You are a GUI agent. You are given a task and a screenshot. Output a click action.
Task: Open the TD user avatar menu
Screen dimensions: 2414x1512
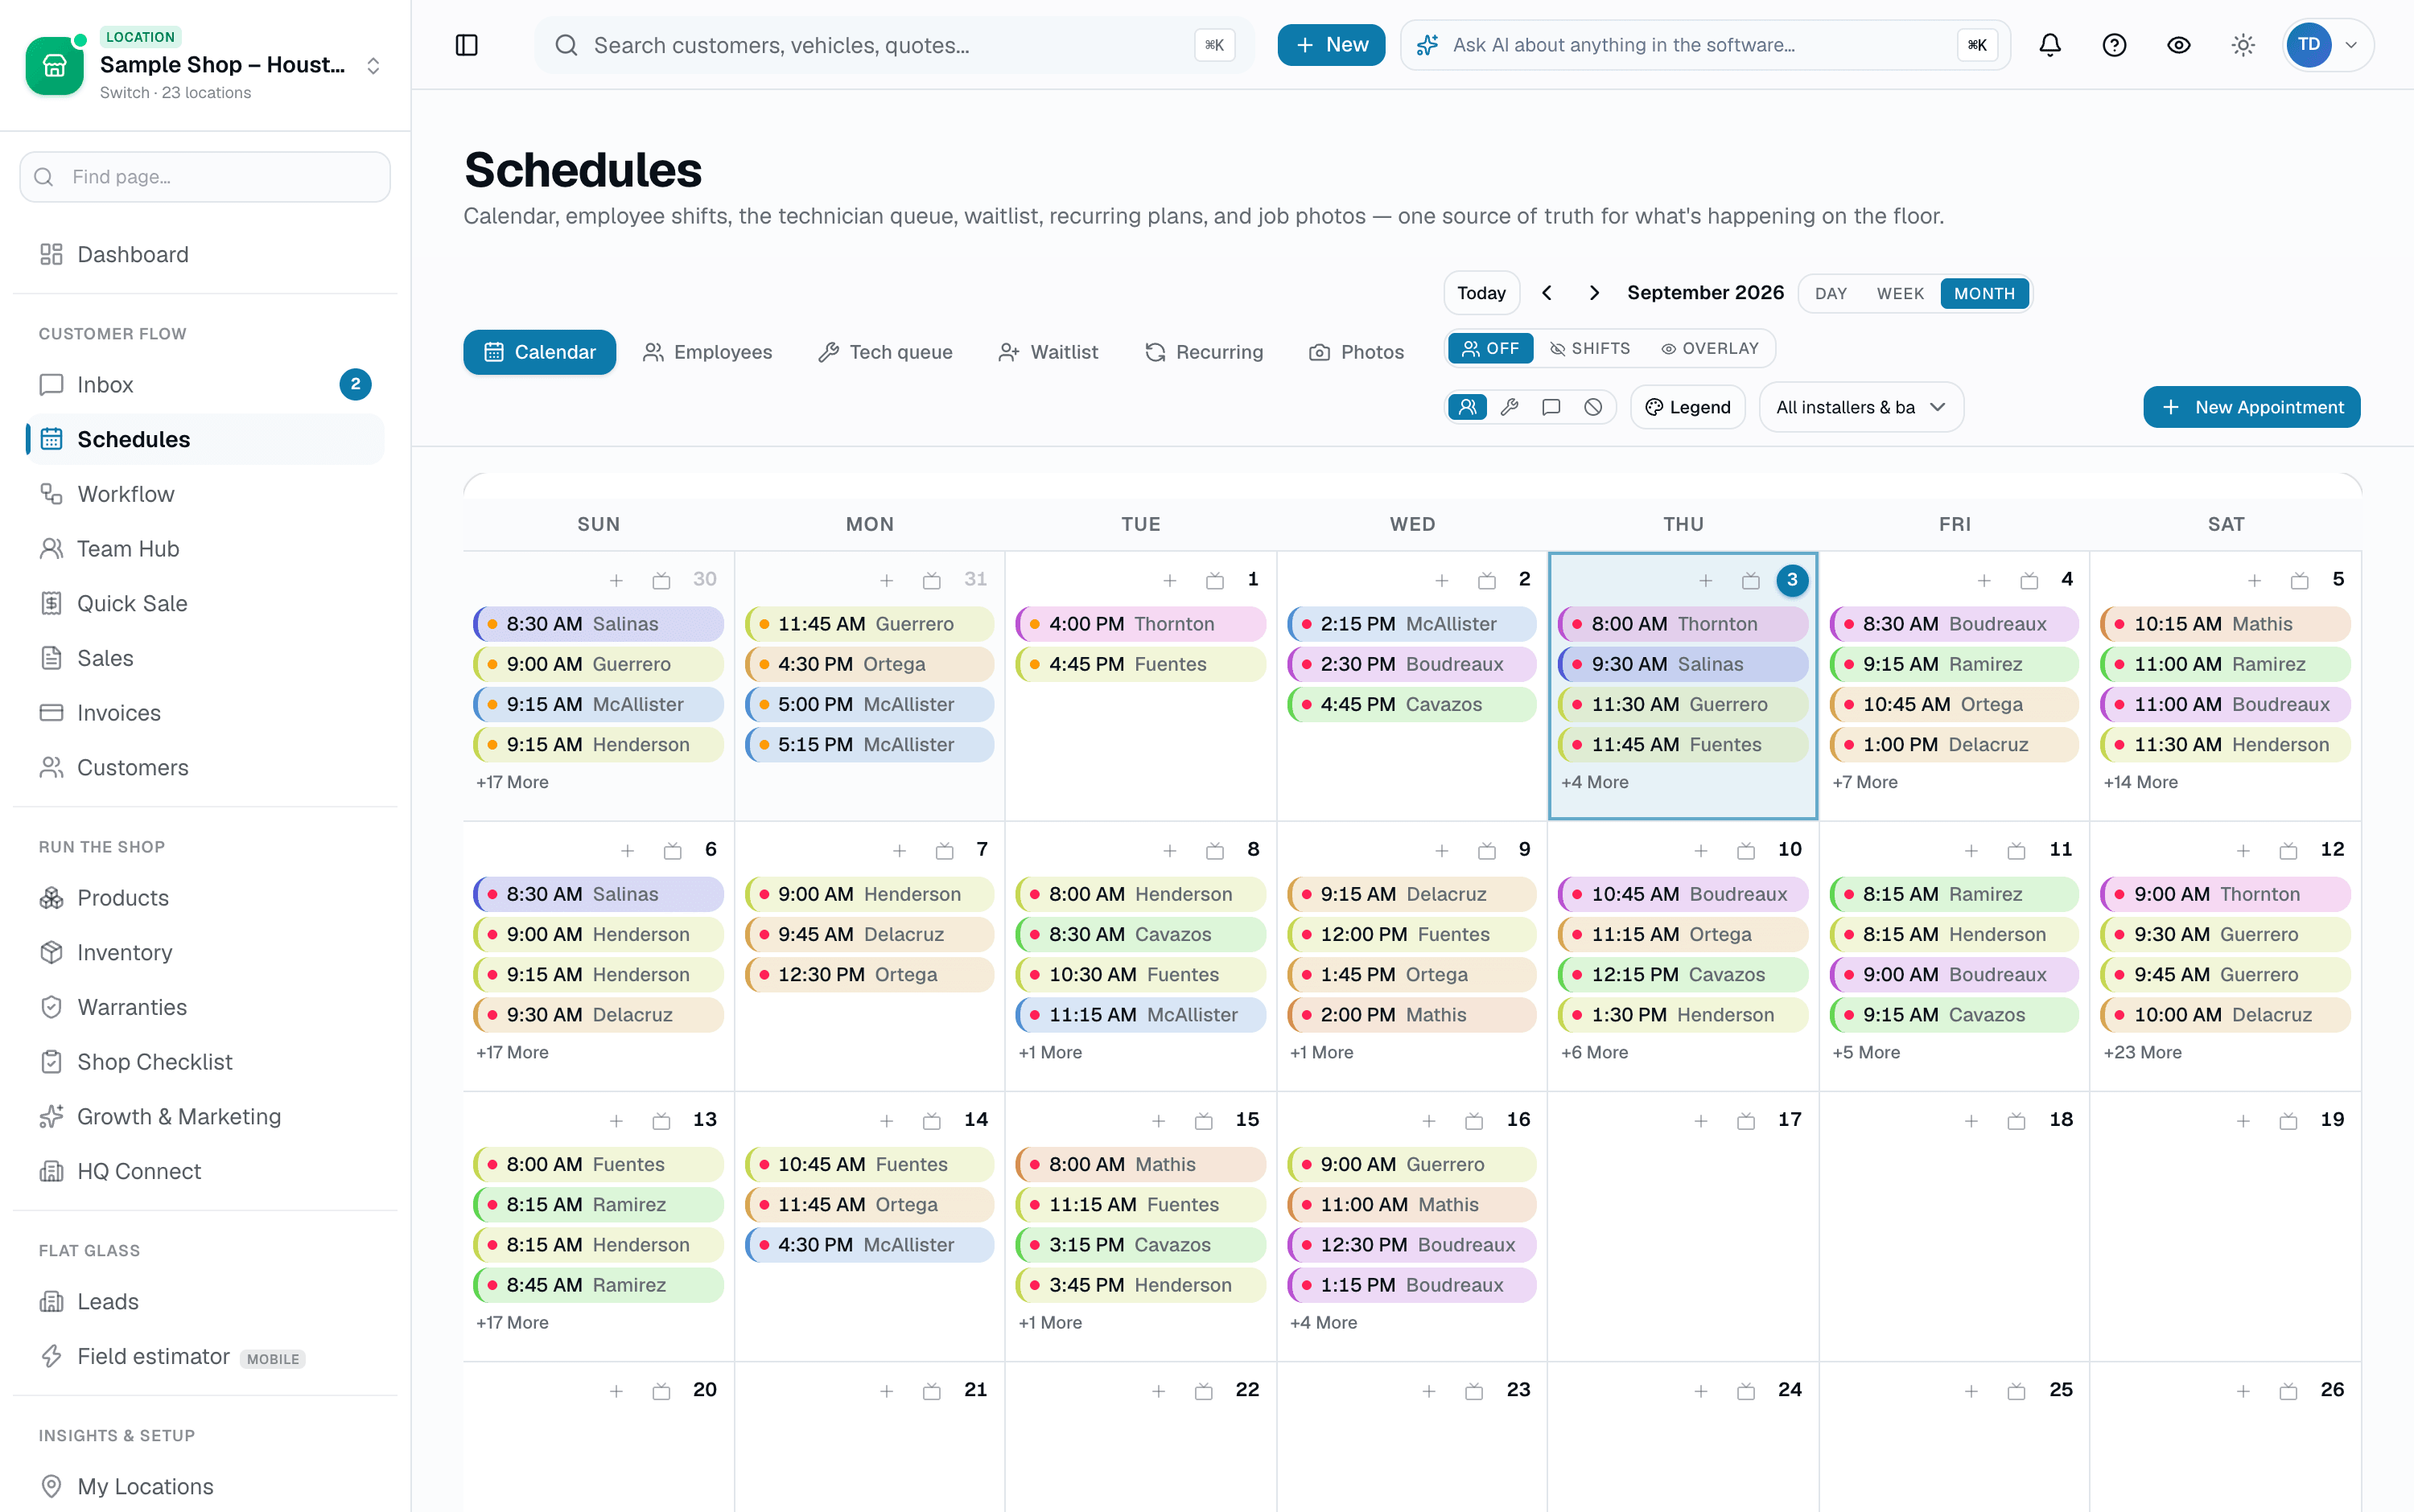[x=2327, y=45]
